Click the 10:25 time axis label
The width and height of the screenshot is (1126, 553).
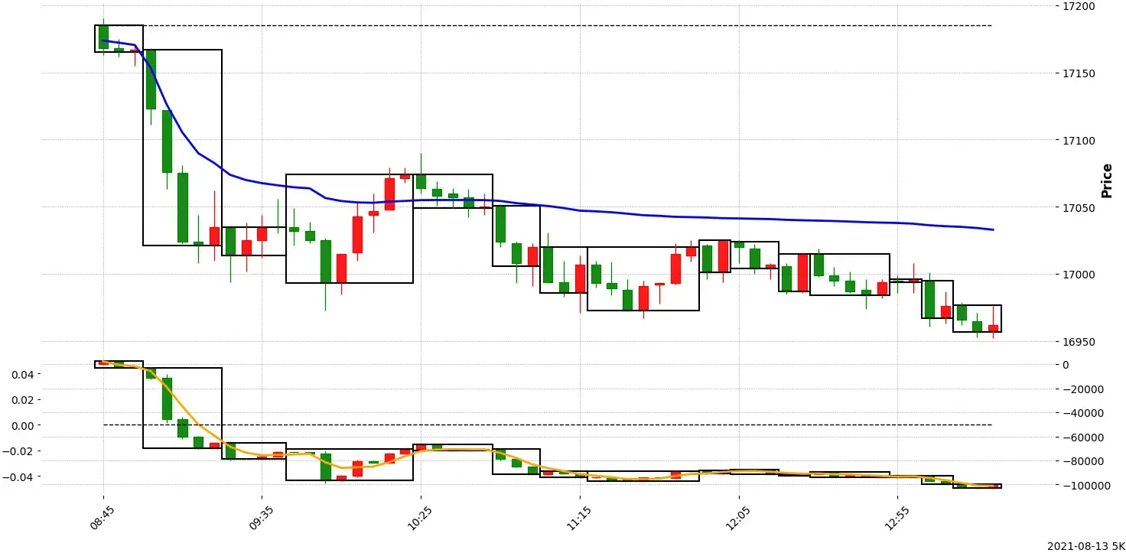coord(419,516)
